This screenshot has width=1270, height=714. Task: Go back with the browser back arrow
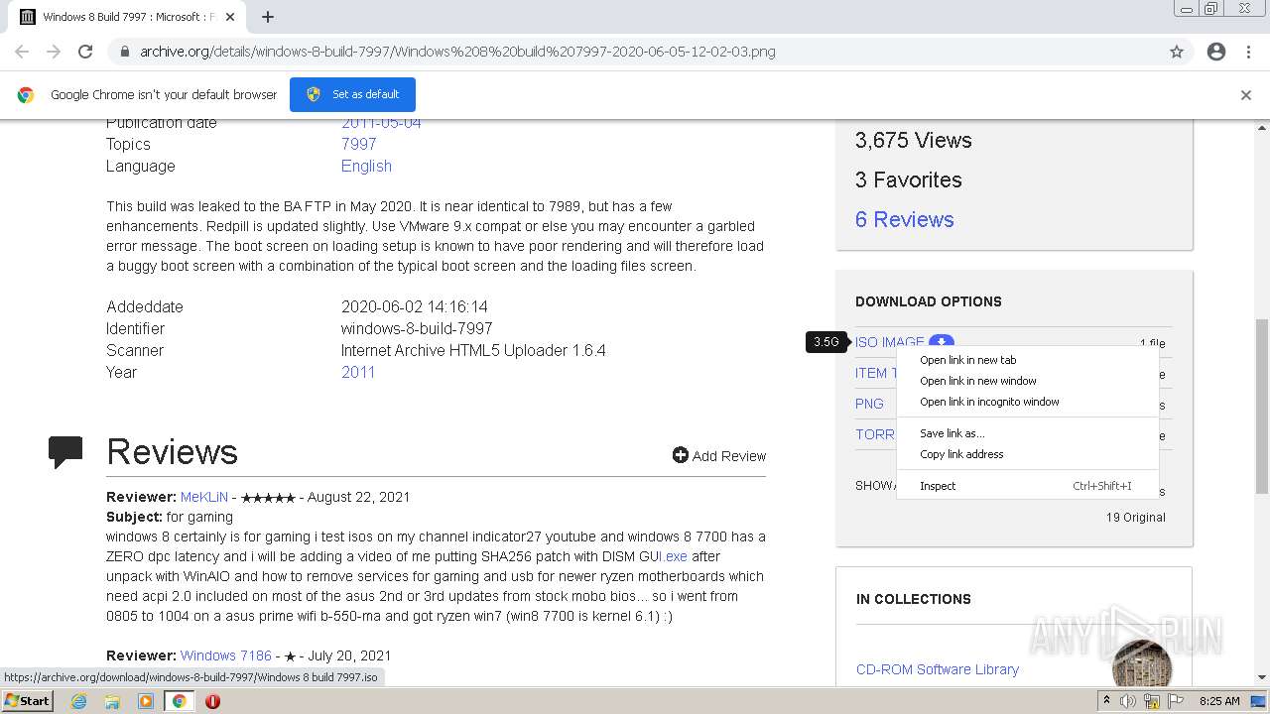[22, 52]
